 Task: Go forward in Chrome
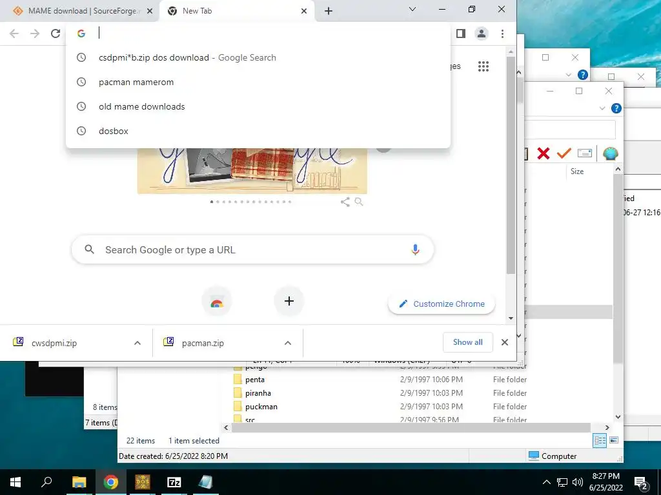(x=35, y=34)
